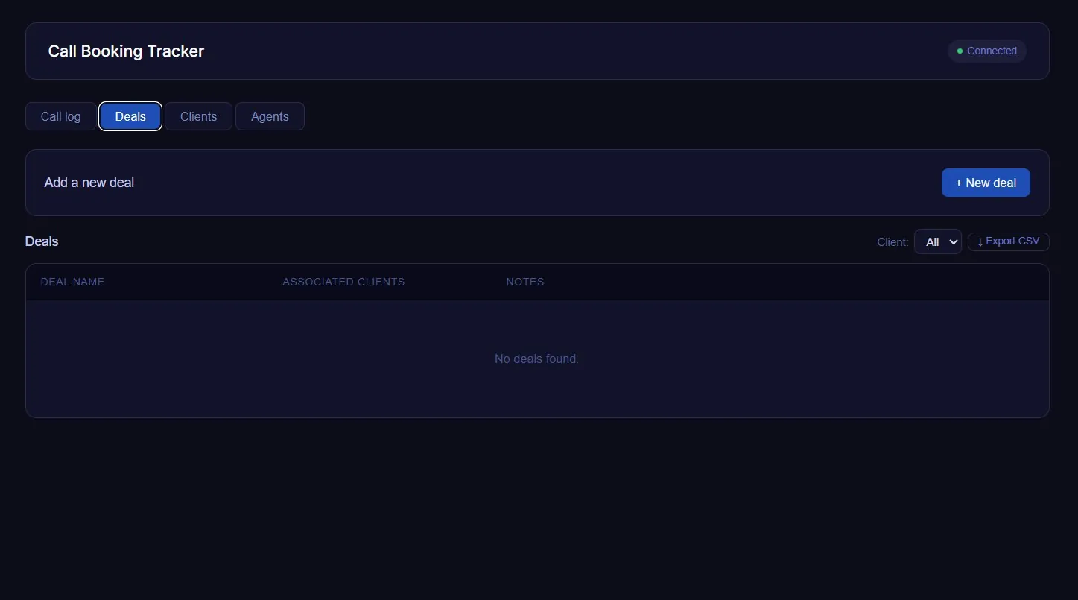Open the Client filter dropdown
This screenshot has width=1078, height=600.
click(938, 241)
